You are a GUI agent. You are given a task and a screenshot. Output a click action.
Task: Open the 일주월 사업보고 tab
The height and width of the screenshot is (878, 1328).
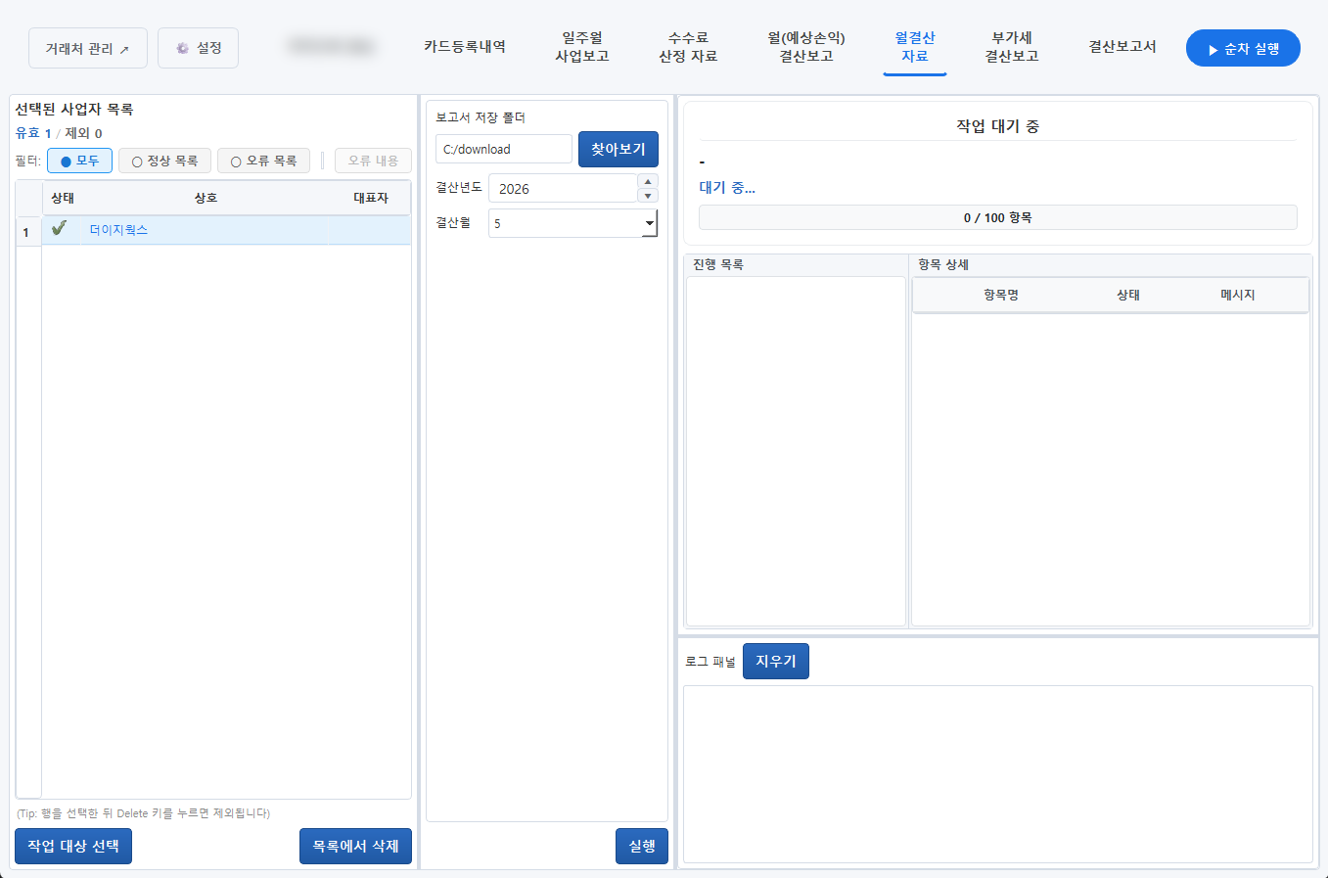click(582, 47)
